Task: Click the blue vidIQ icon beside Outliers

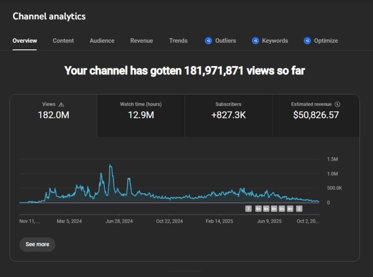Action: (x=208, y=41)
